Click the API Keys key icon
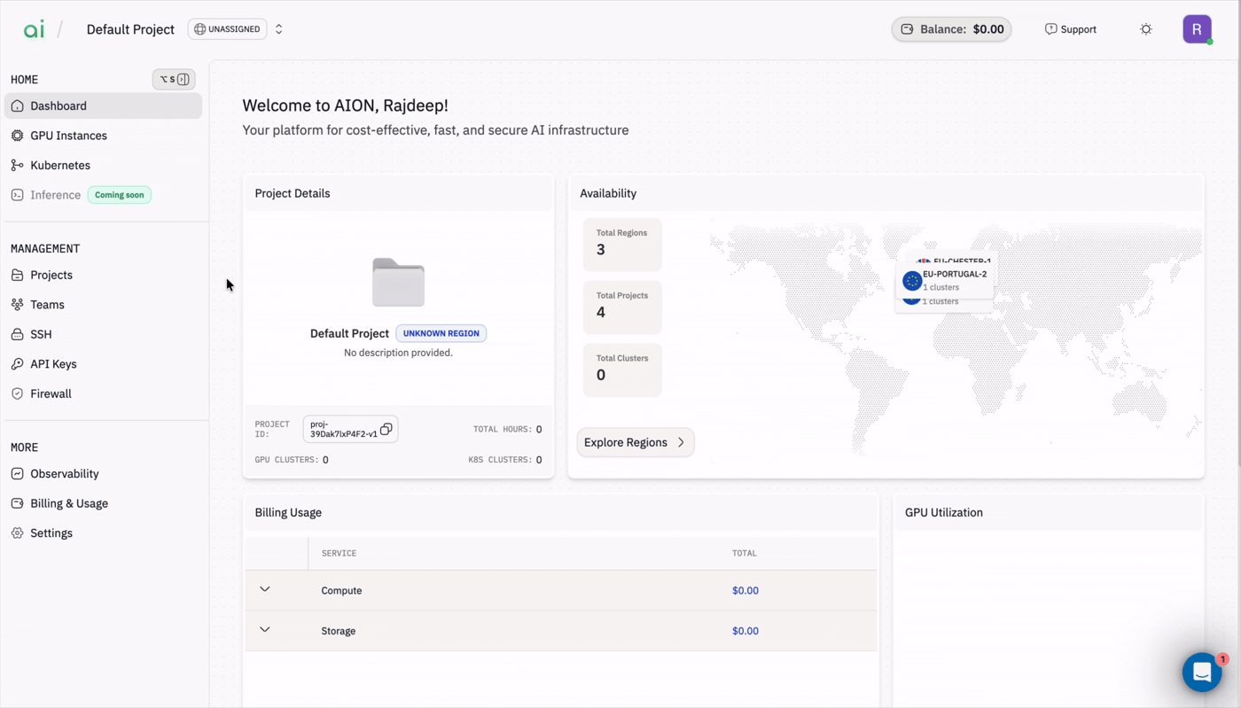1241x708 pixels. tap(17, 364)
